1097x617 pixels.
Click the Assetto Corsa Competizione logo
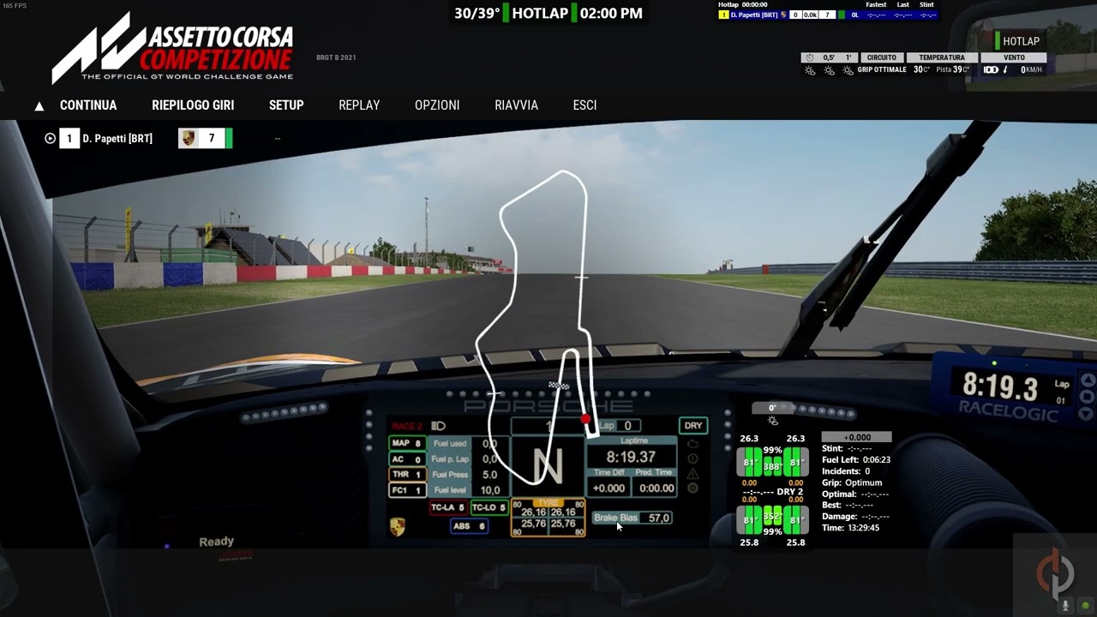tap(172, 48)
